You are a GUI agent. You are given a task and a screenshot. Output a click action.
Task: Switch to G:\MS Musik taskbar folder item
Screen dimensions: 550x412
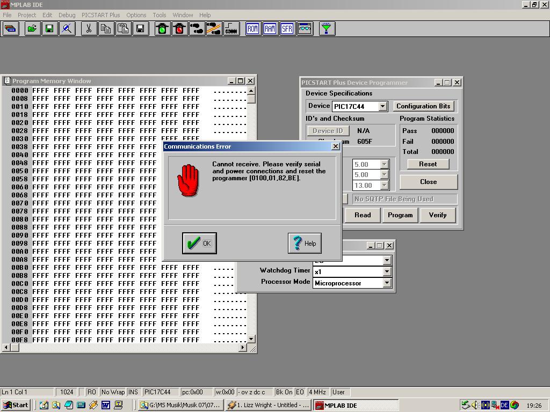pyautogui.click(x=180, y=405)
